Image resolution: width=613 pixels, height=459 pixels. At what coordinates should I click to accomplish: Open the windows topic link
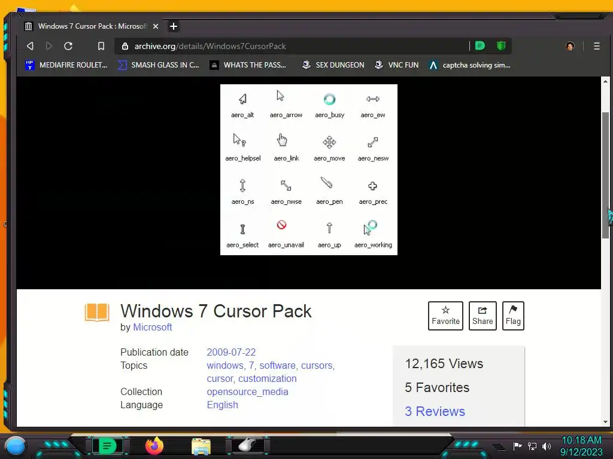[225, 365]
